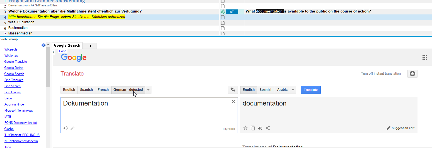Image resolution: width=432 pixels, height=148 pixels.
Task: Listen to the source text pronunciation
Action: point(65,128)
